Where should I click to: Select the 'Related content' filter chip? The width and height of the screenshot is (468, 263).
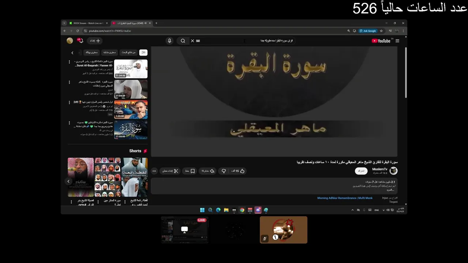tap(109, 53)
